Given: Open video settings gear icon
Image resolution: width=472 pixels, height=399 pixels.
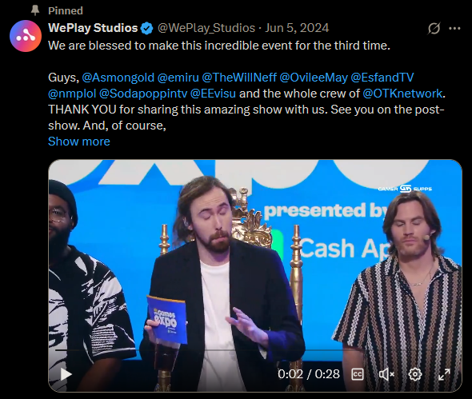Looking at the screenshot, I should 415,374.
